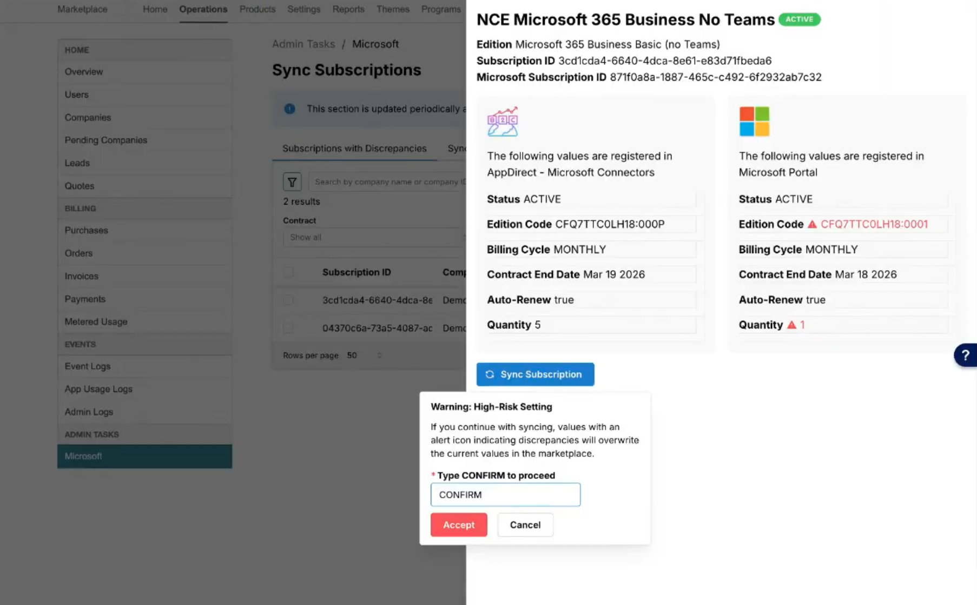Open the Contract 'Show all' dropdown

374,237
